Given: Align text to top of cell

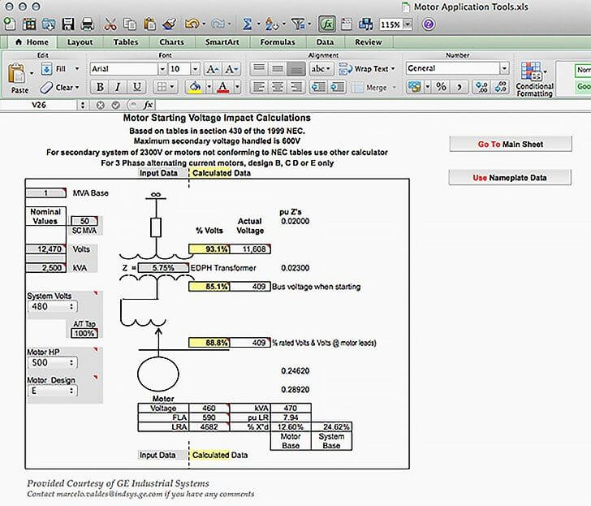Looking at the screenshot, I should [258, 68].
